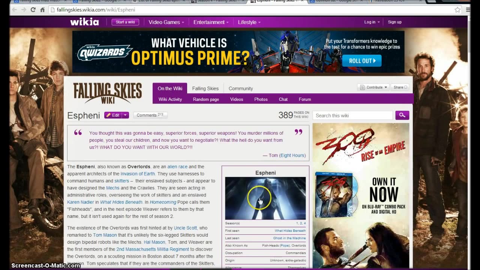480x270 pixels.
Task: Click the Sign up link
Action: (394, 22)
